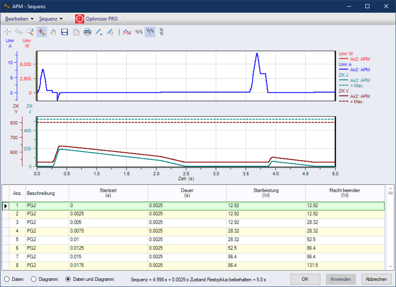This screenshot has height=287, width=396.
Task: Select the Daten radio button
Action: pyautogui.click(x=7, y=279)
